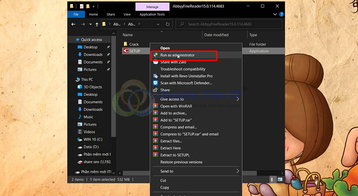This screenshot has height=196, width=358.
Task: Click Share with Zalo entry
Action: coord(173,62)
